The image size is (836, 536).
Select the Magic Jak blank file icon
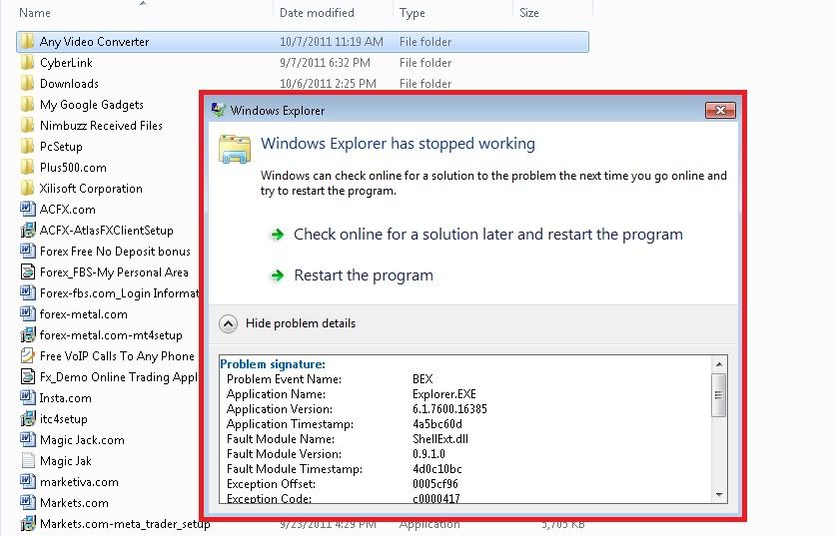28,461
